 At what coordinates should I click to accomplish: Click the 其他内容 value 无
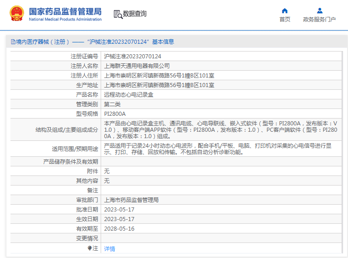(107, 181)
